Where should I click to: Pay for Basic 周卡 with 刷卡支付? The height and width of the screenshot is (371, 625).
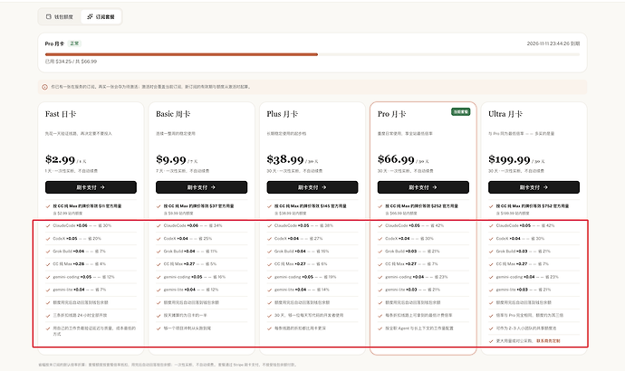201,187
